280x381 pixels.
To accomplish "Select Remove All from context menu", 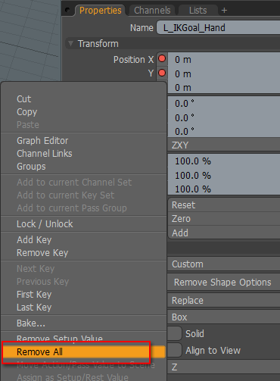I will (x=84, y=351).
